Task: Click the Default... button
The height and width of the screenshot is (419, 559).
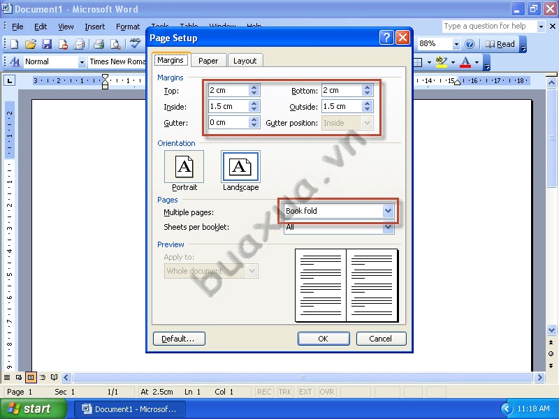Action: (179, 339)
